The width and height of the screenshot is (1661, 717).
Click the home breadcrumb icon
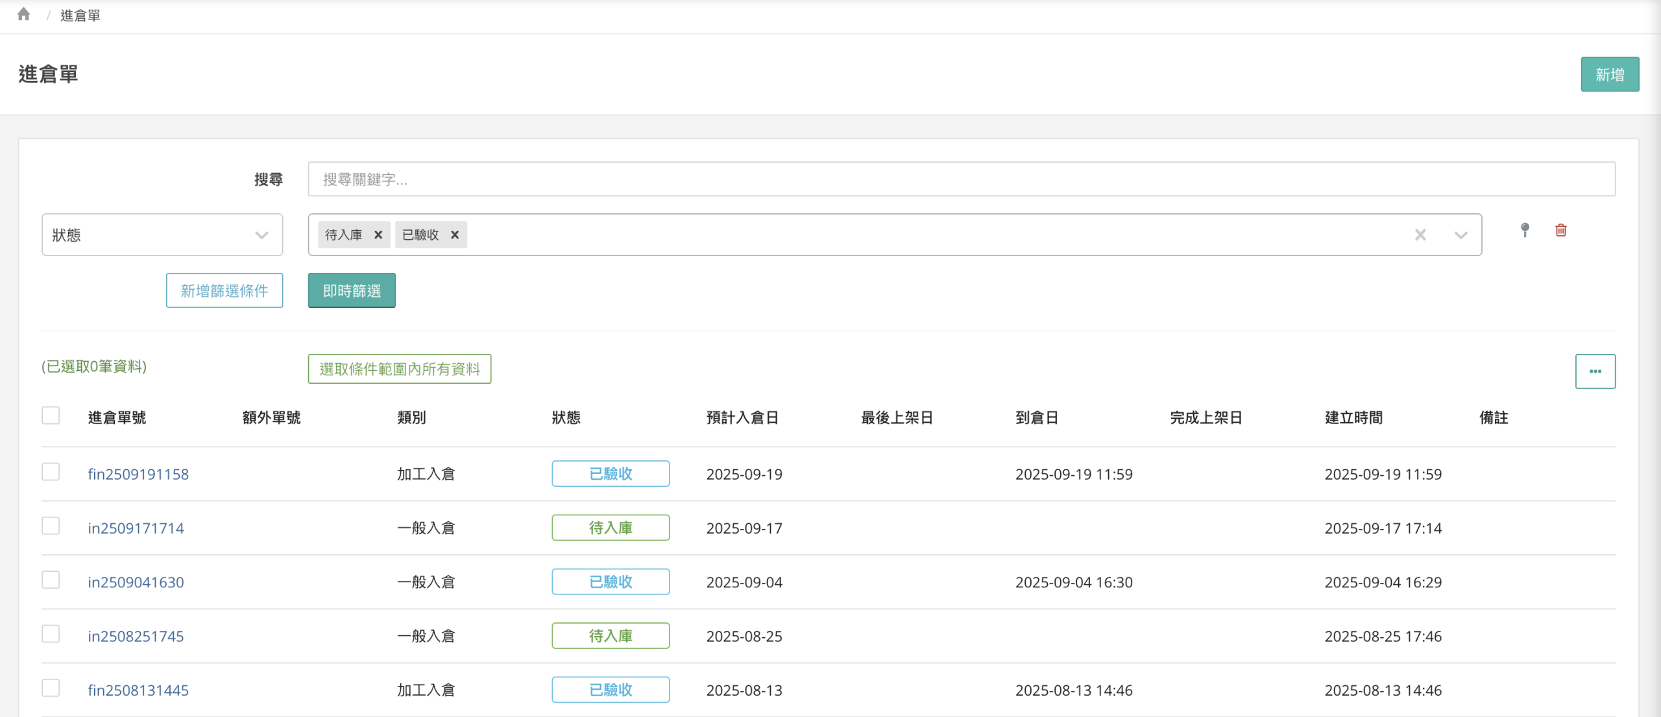point(24,14)
